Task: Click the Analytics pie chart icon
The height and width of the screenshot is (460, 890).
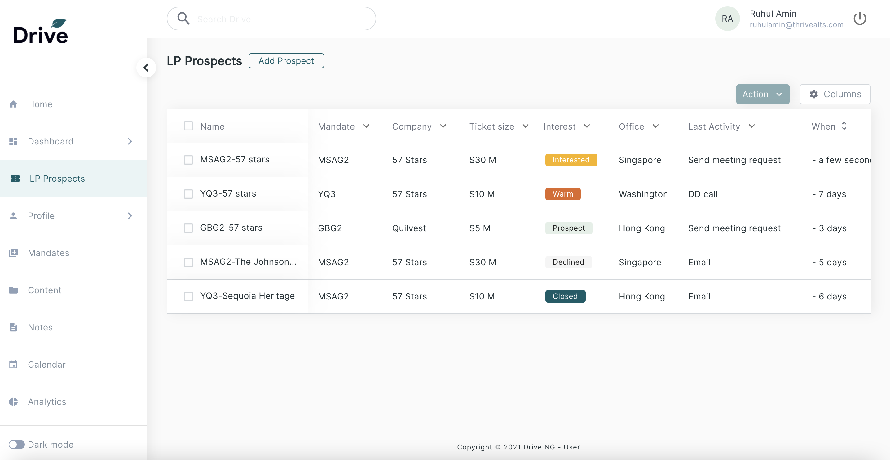Action: (13, 402)
